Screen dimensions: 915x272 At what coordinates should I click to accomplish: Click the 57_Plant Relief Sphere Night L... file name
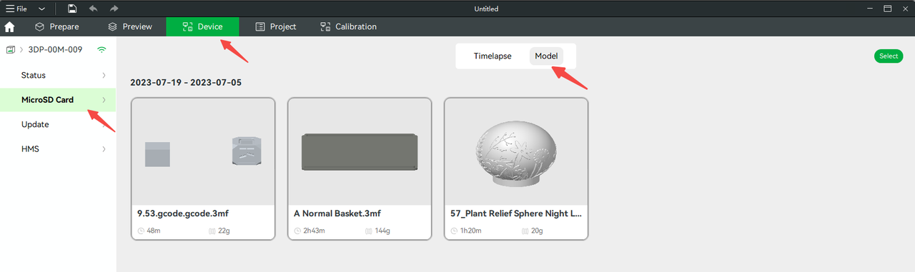(x=516, y=213)
